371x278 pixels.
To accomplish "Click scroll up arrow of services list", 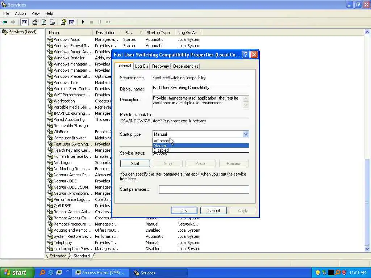I will click(367, 32).
